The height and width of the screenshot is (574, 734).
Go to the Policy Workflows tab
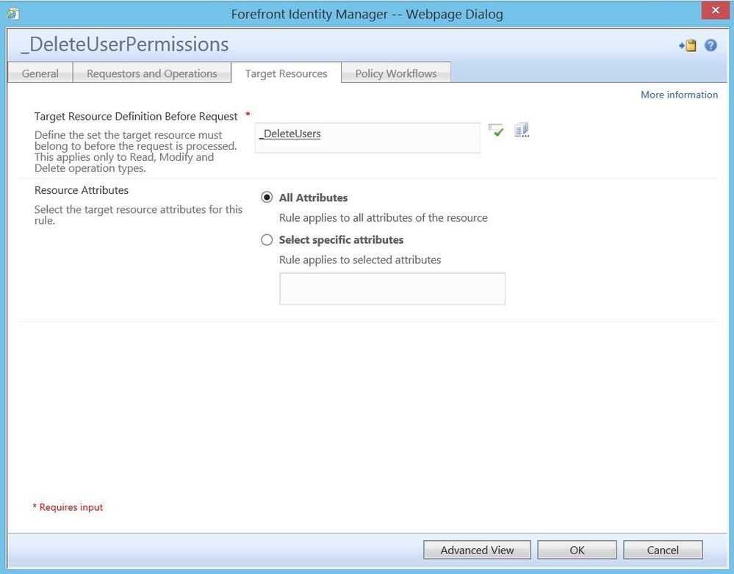pos(396,73)
